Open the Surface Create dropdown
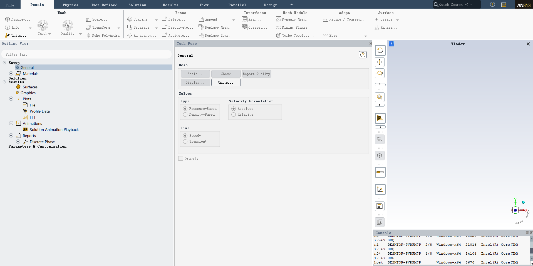This screenshot has width=533, height=266. coord(397,20)
